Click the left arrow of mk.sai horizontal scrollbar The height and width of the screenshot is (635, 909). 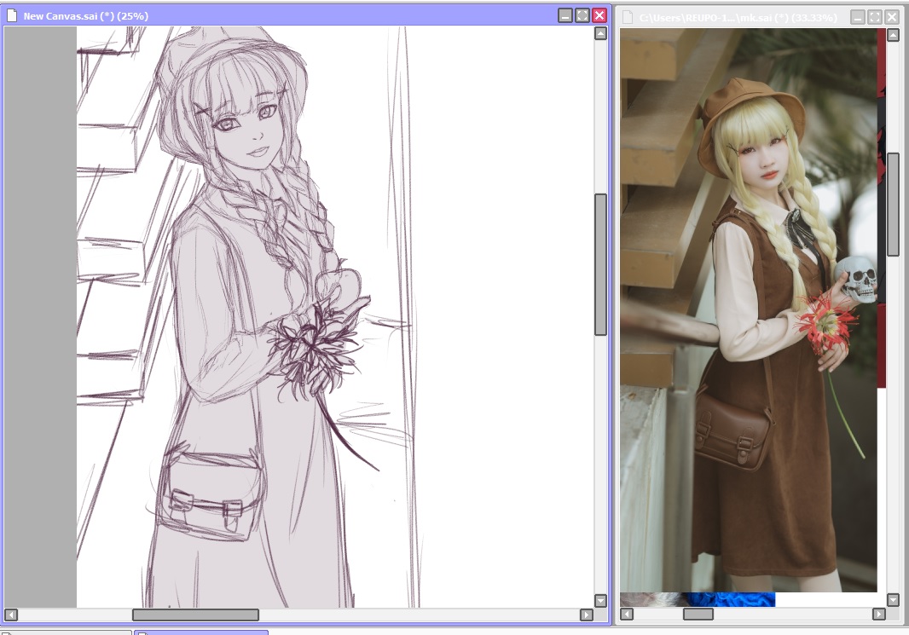(628, 615)
